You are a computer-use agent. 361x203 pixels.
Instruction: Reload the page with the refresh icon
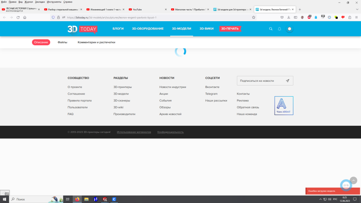tap(18, 17)
